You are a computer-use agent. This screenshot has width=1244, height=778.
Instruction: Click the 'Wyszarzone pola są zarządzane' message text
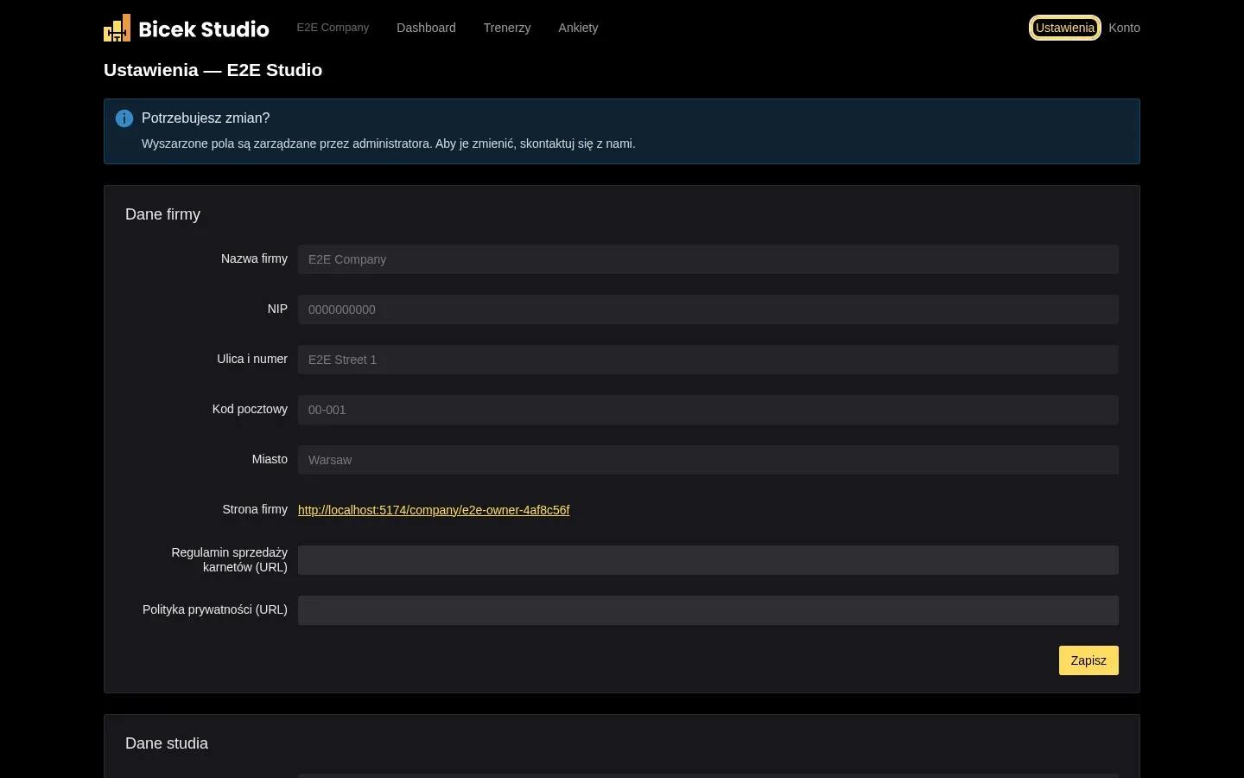point(388,143)
